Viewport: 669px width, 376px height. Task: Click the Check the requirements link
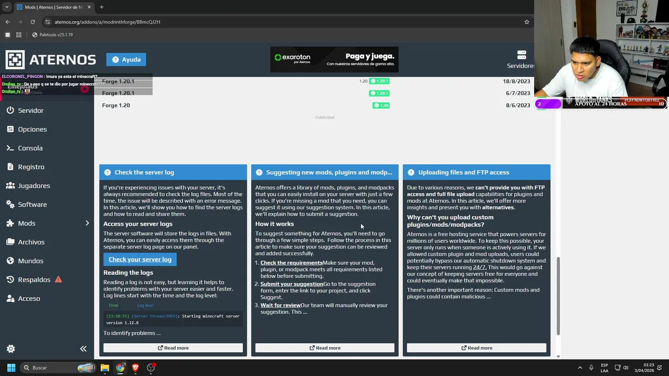292,263
